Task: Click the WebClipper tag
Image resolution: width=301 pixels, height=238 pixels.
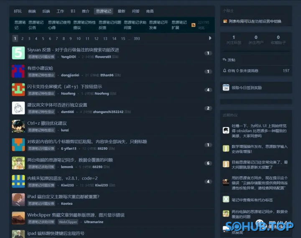Action: pos(68,222)
